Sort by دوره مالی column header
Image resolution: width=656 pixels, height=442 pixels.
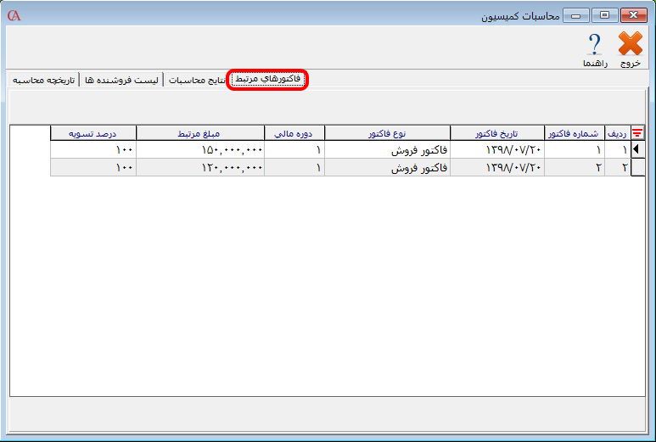(294, 133)
